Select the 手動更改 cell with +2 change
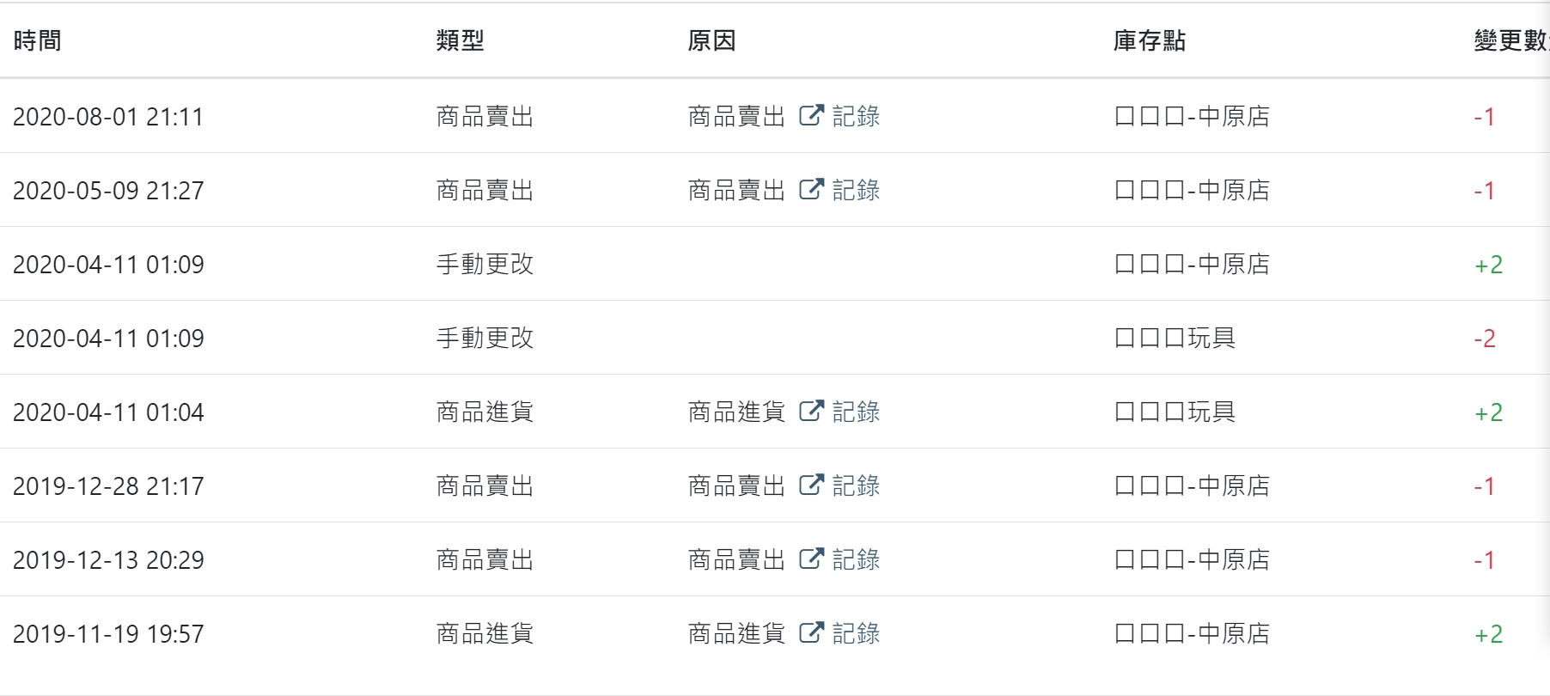Viewport: 1550px width, 696px height. point(485,264)
